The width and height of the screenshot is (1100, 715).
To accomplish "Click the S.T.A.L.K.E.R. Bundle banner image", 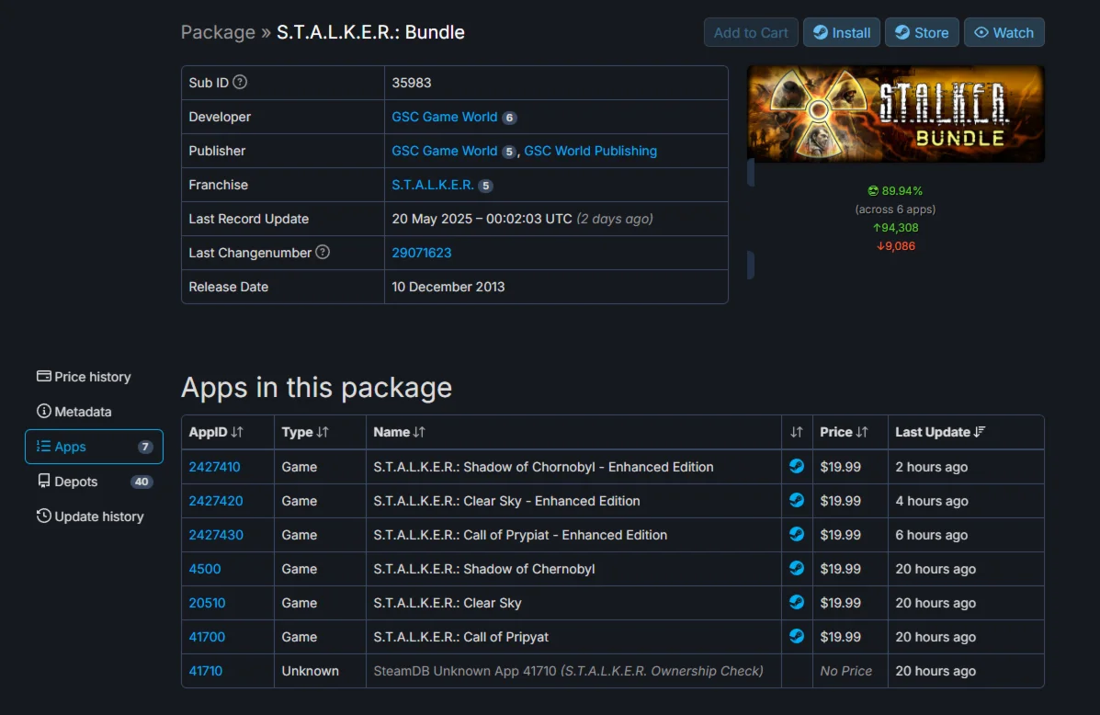I will click(896, 114).
